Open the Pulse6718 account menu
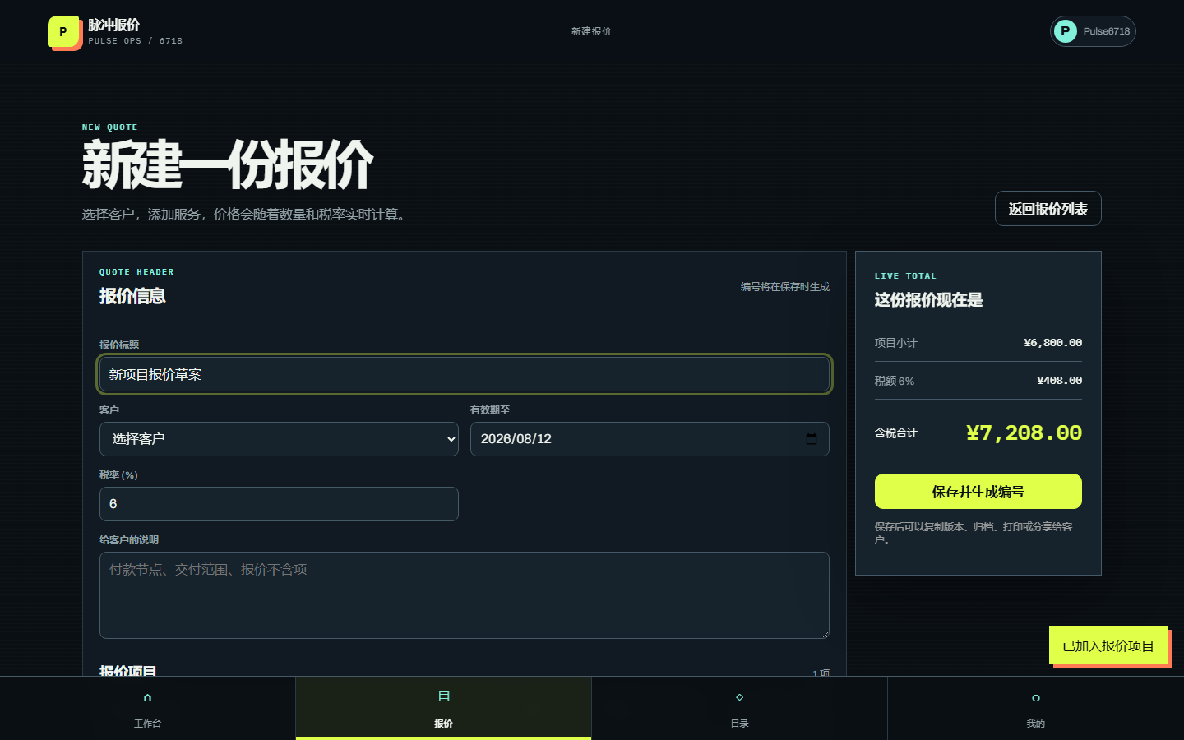 (1093, 31)
